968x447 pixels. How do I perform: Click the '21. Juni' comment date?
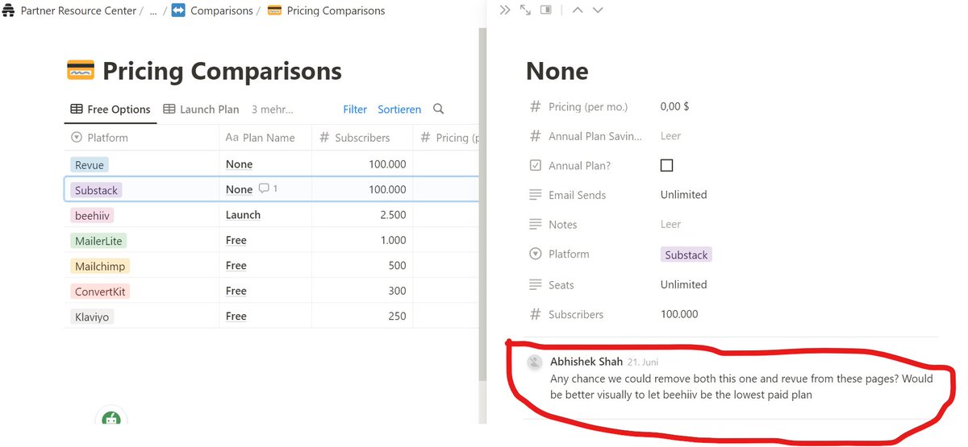[x=643, y=362]
